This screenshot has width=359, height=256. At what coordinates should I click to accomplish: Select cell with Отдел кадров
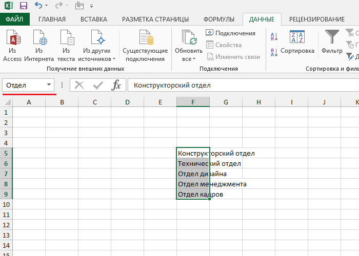(193, 194)
